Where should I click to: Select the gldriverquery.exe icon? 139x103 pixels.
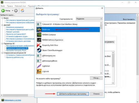tap(39, 56)
